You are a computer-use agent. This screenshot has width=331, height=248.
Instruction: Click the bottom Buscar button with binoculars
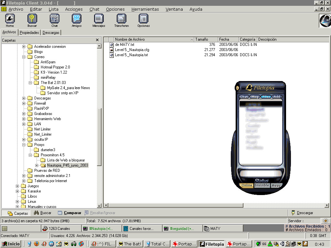pyautogui.click(x=42, y=213)
